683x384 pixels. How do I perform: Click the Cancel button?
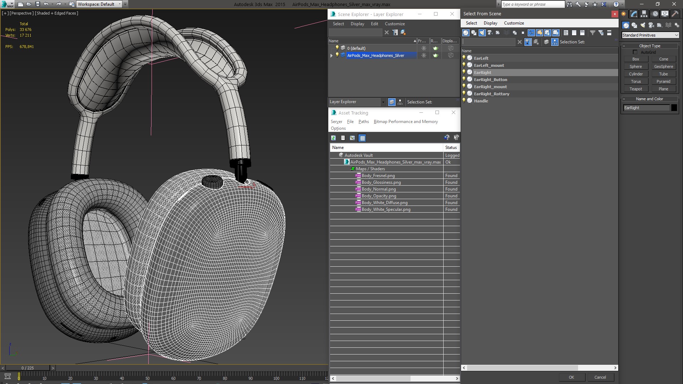coord(600,377)
